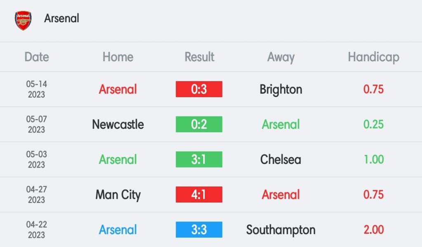The image size is (422, 247).
Task: Open the blue 3:3 result badge
Action: [x=199, y=230]
